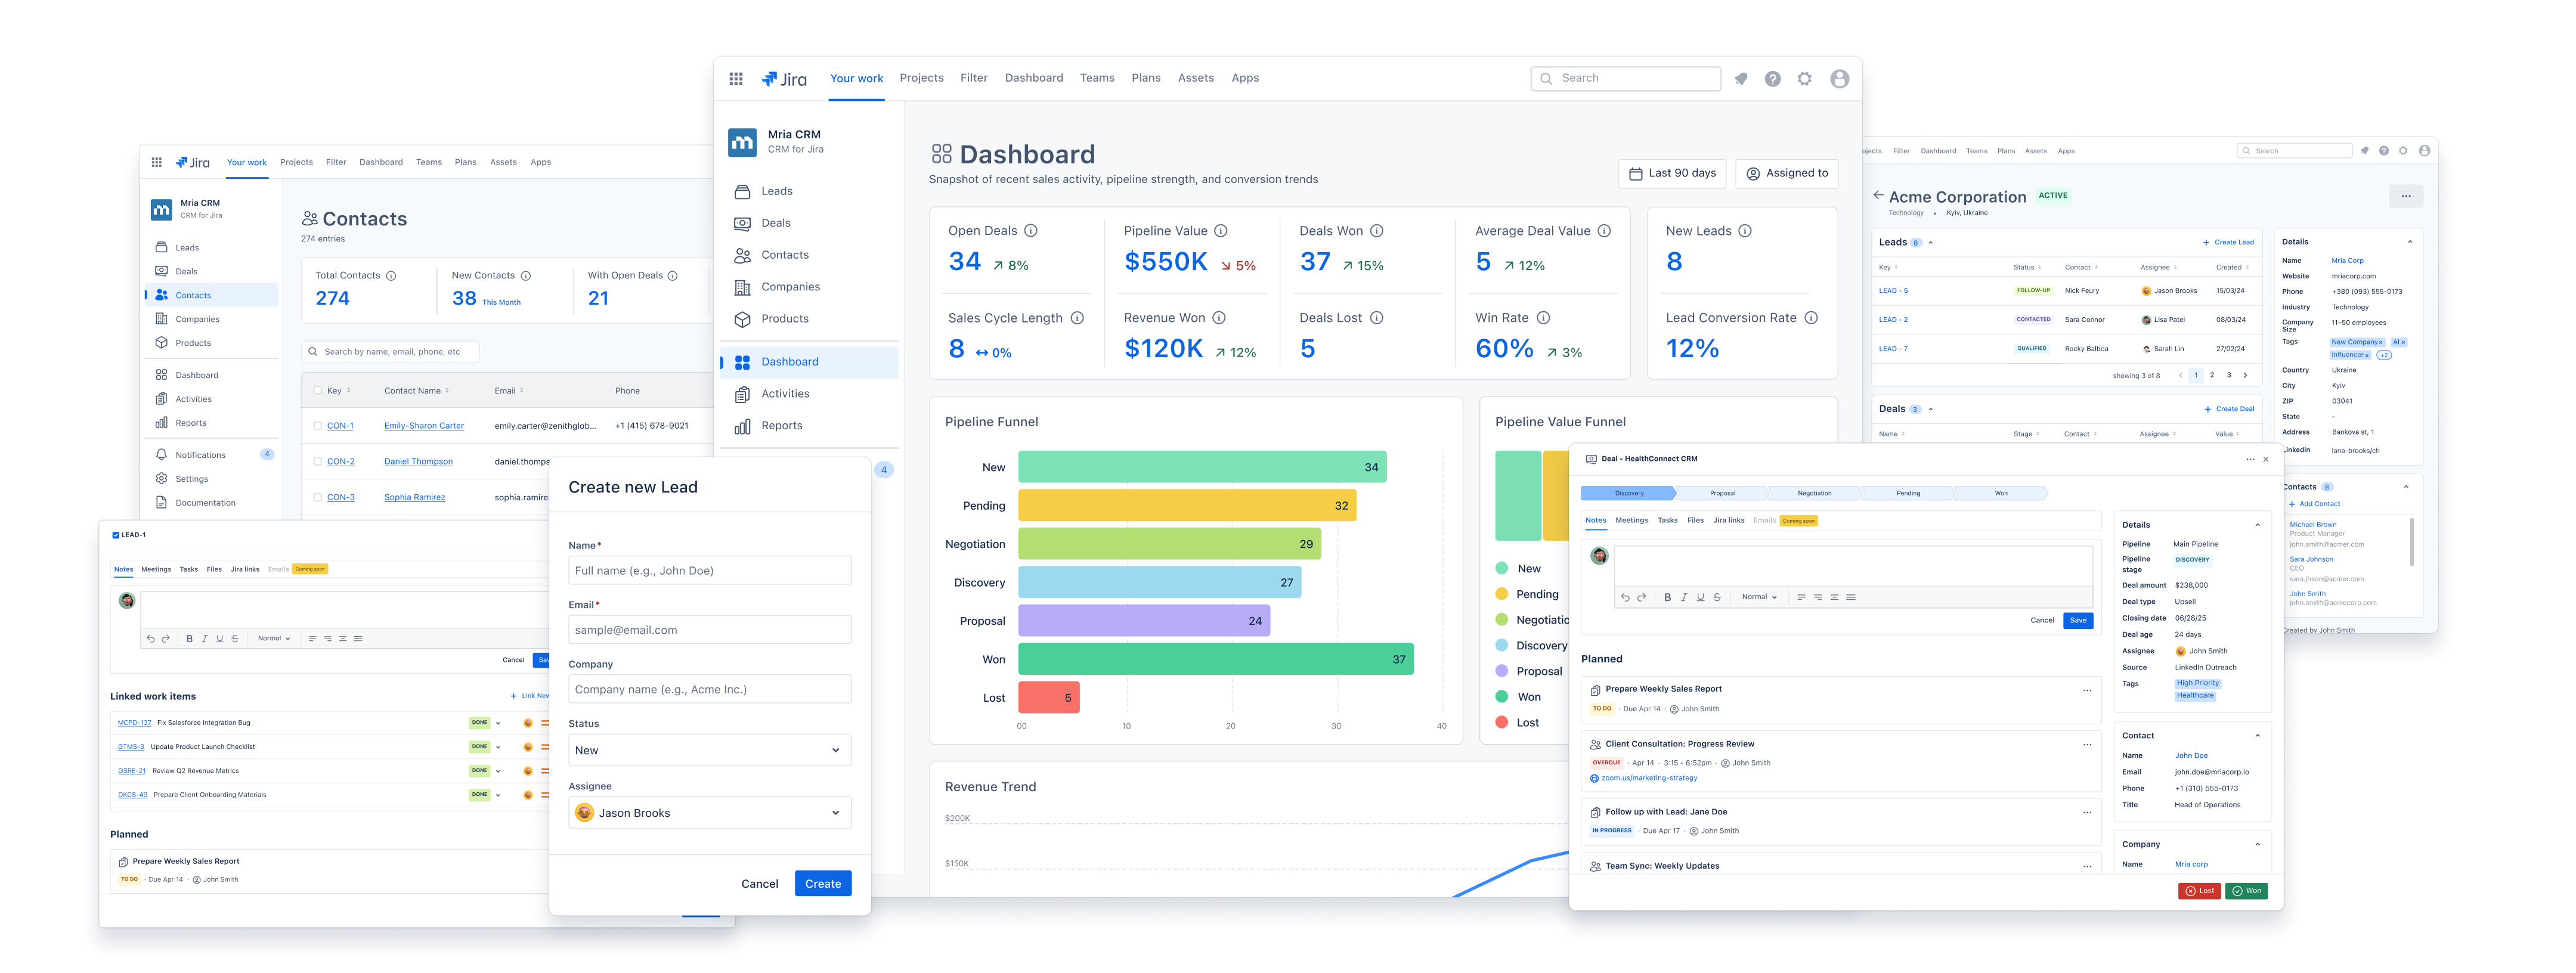The width and height of the screenshot is (2576, 973).
Task: Switch to the Meetings tab in the deal window
Action: [x=1631, y=520]
